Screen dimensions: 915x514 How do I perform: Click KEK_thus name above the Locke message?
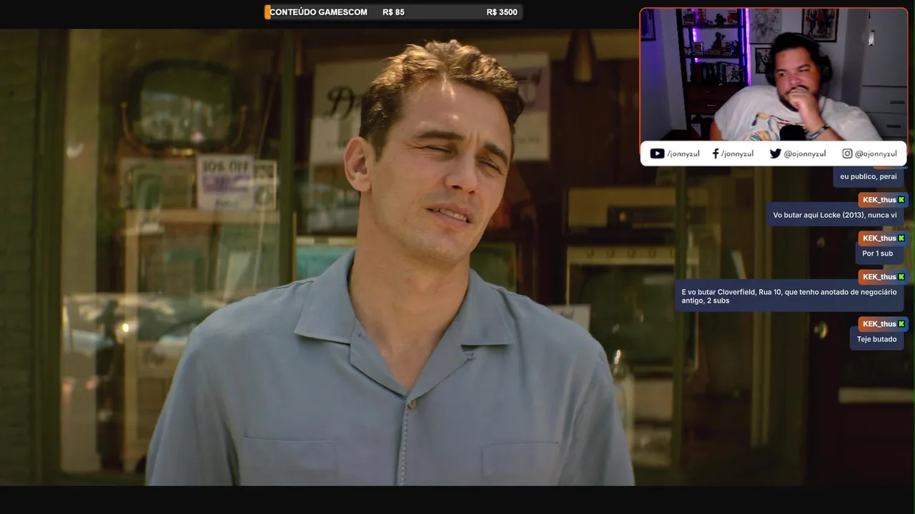coord(879,200)
